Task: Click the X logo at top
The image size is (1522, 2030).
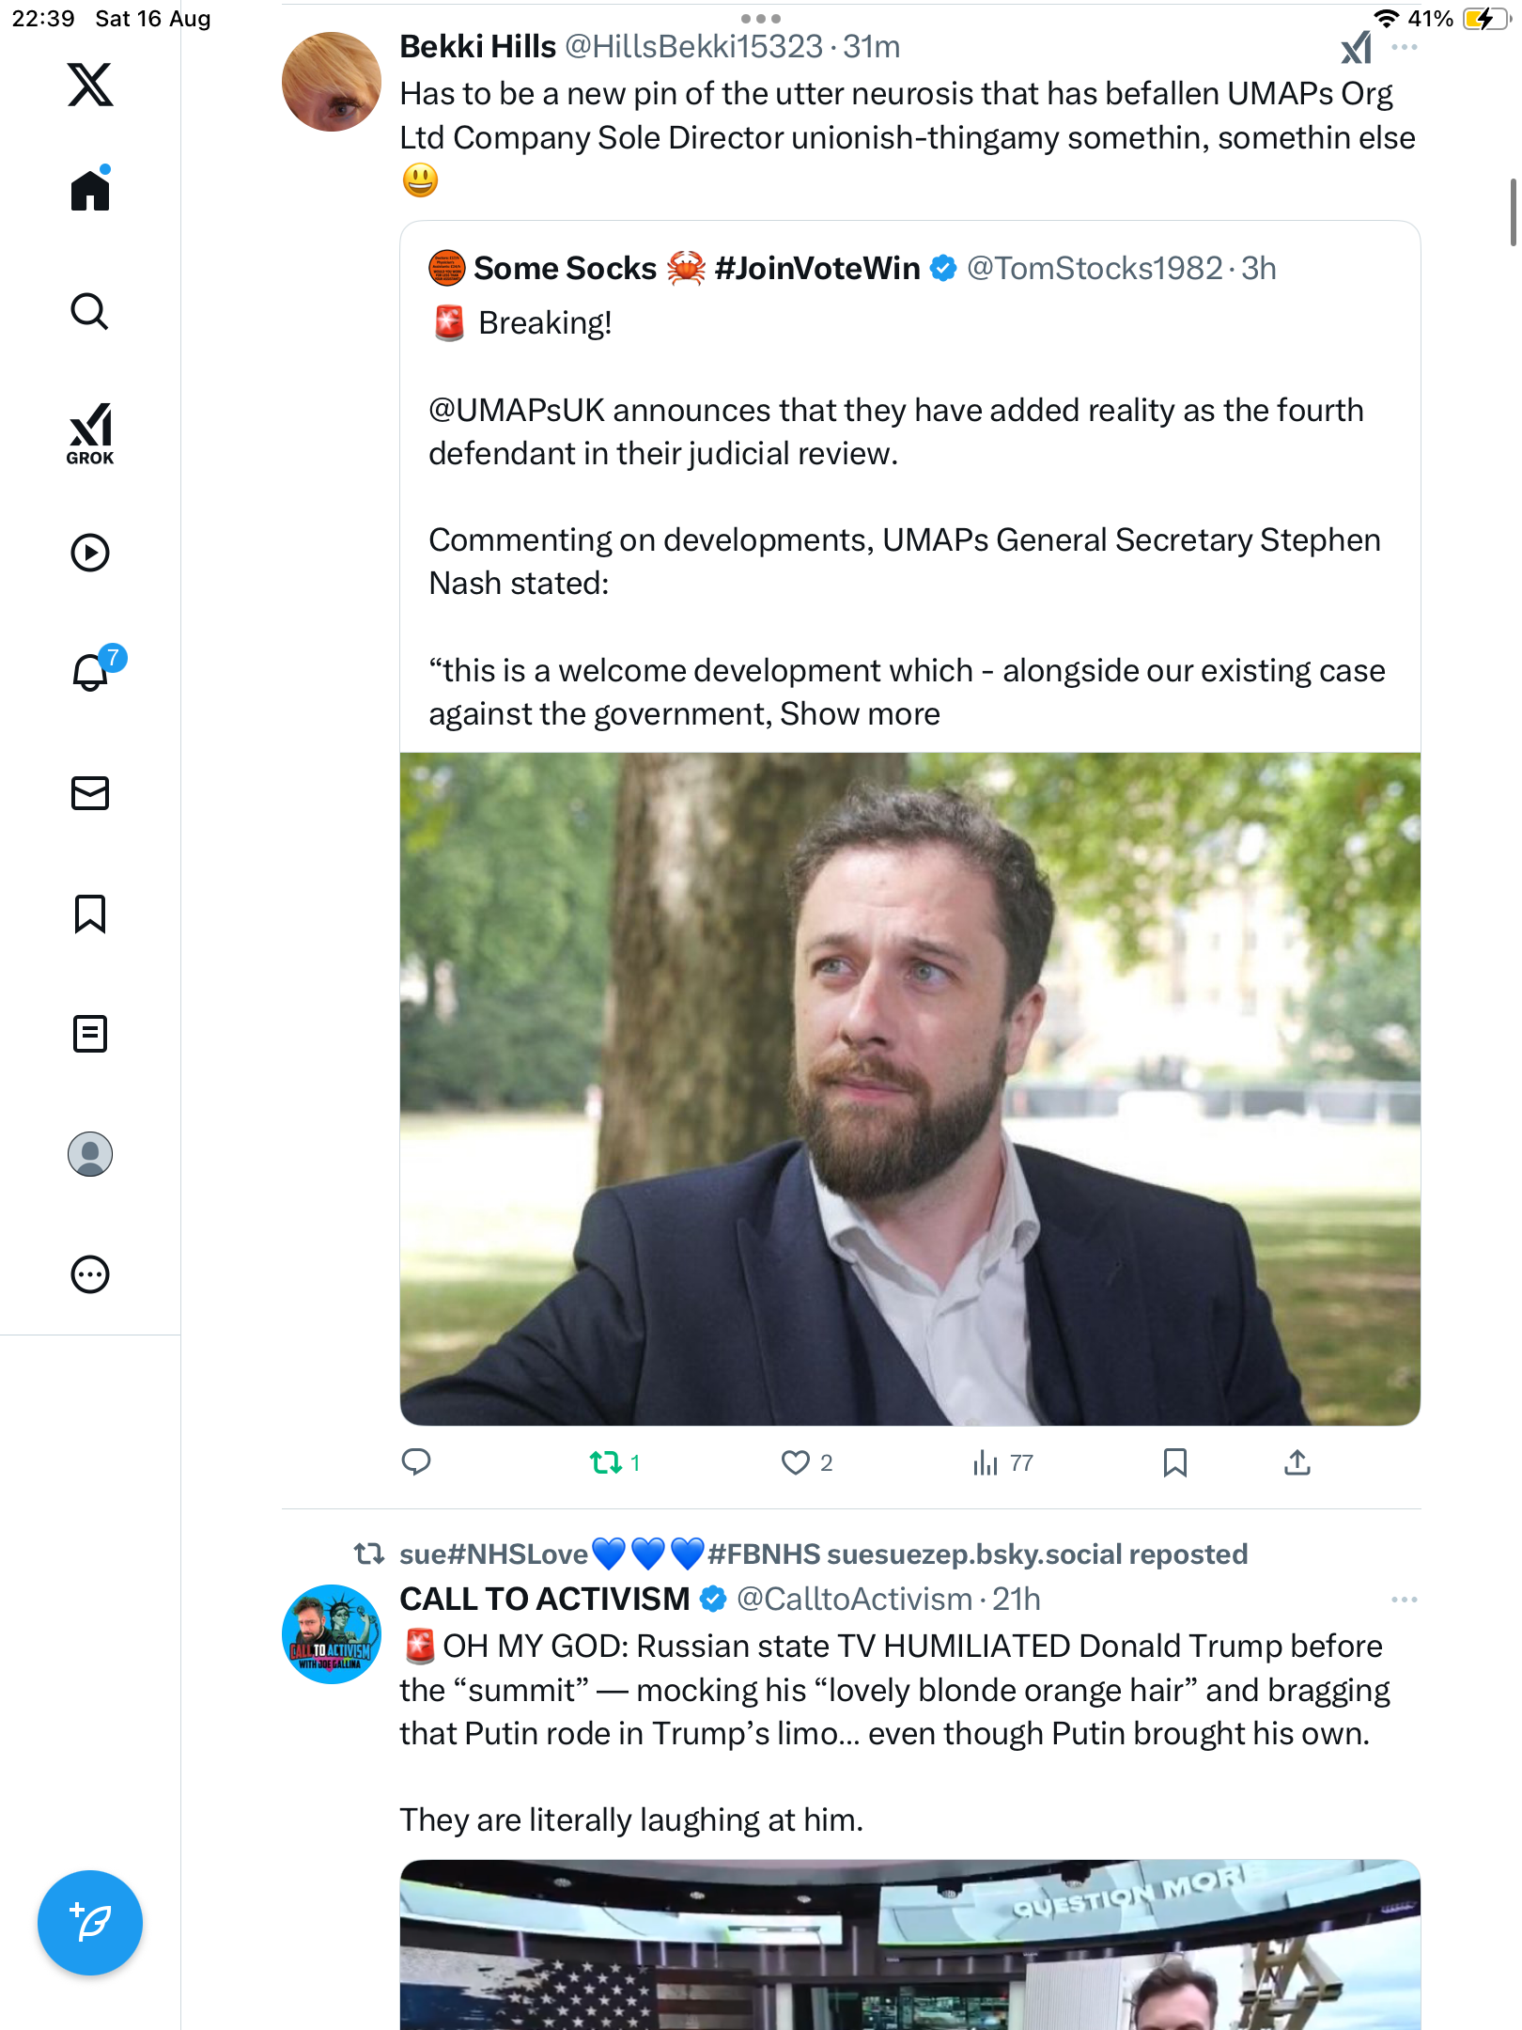Action: [x=90, y=85]
